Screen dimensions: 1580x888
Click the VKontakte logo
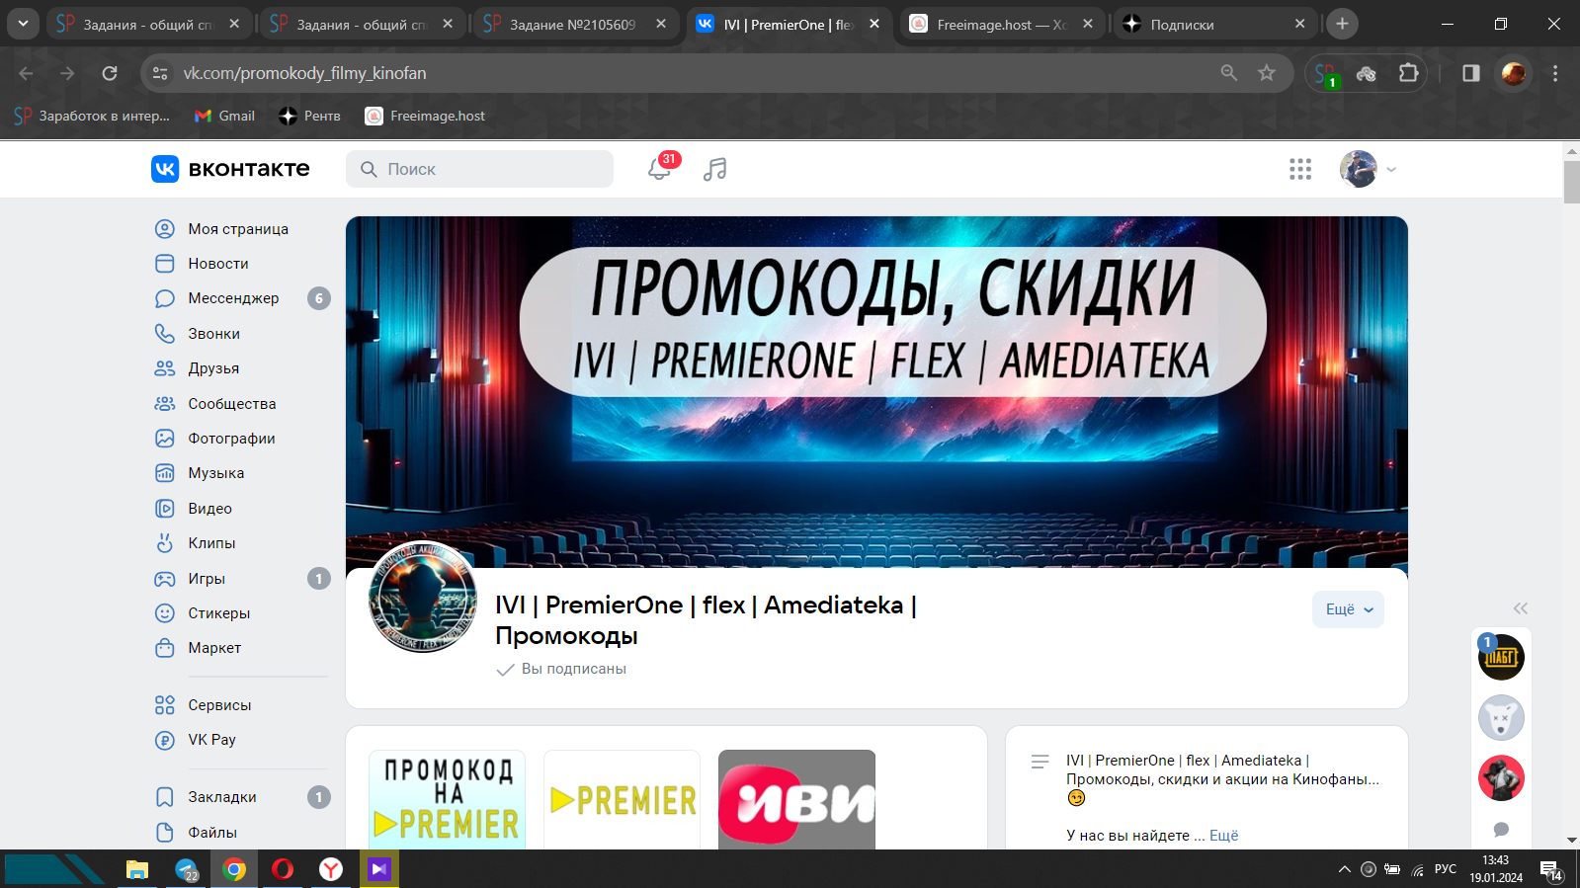230,169
